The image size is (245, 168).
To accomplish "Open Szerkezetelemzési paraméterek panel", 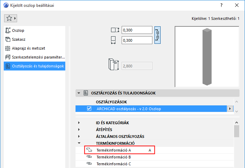I will click(35, 57).
